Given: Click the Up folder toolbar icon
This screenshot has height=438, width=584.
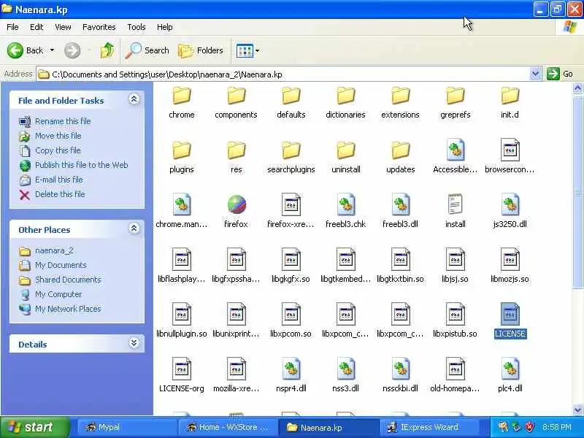Looking at the screenshot, I should pos(107,50).
